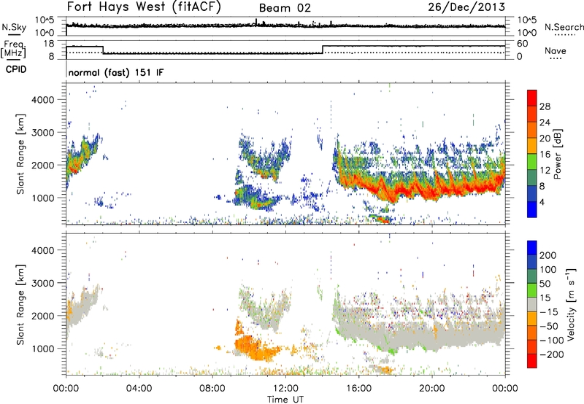The width and height of the screenshot is (584, 404).
Task: Click the 'Power [dB]' color bar label
Action: click(557, 154)
